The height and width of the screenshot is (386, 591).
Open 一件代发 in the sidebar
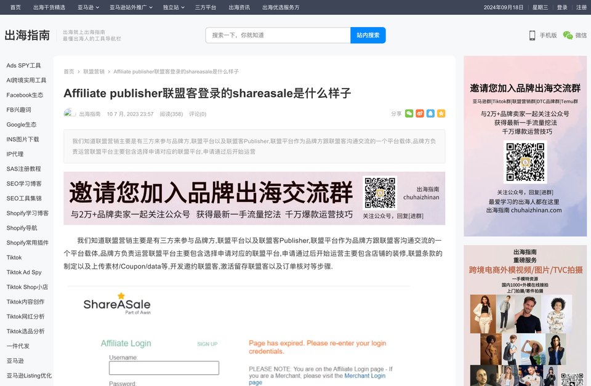[x=18, y=346]
